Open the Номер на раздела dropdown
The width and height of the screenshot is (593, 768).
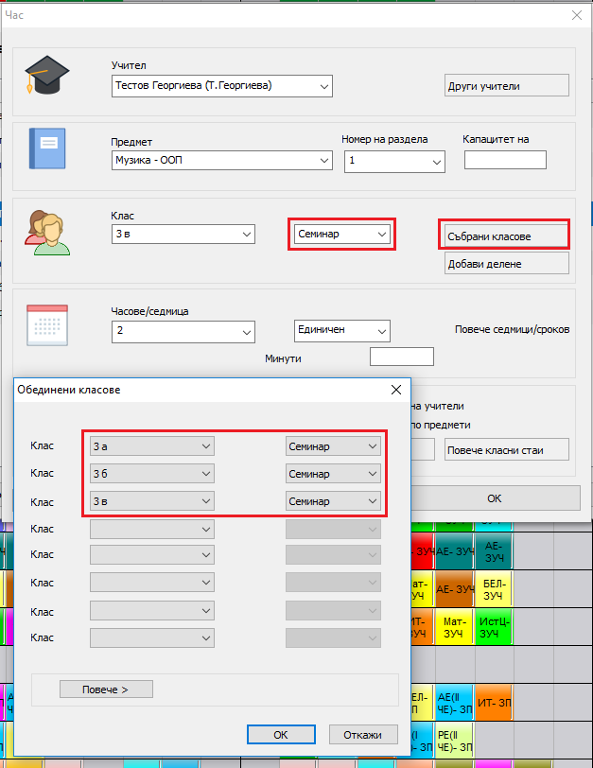(393, 162)
